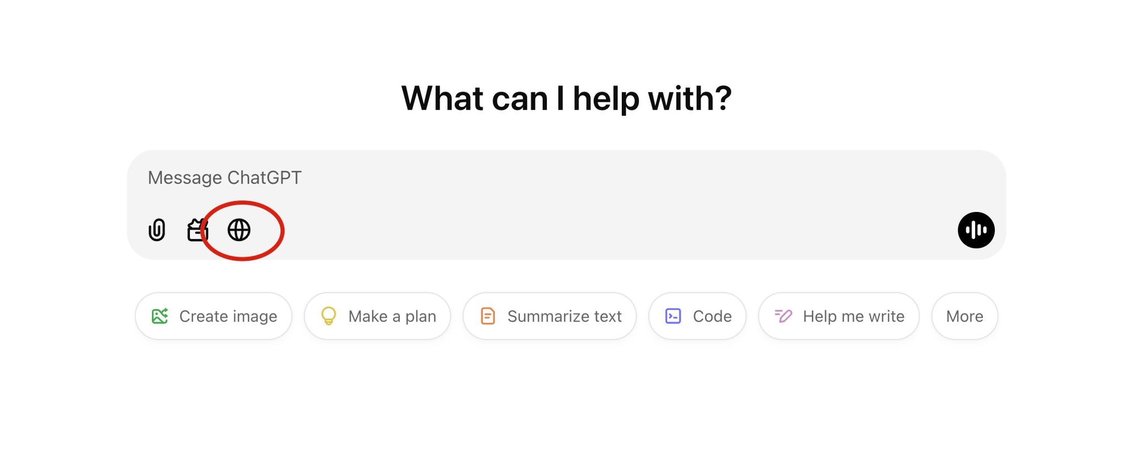Click the word 'What' in the heading

tap(442, 99)
